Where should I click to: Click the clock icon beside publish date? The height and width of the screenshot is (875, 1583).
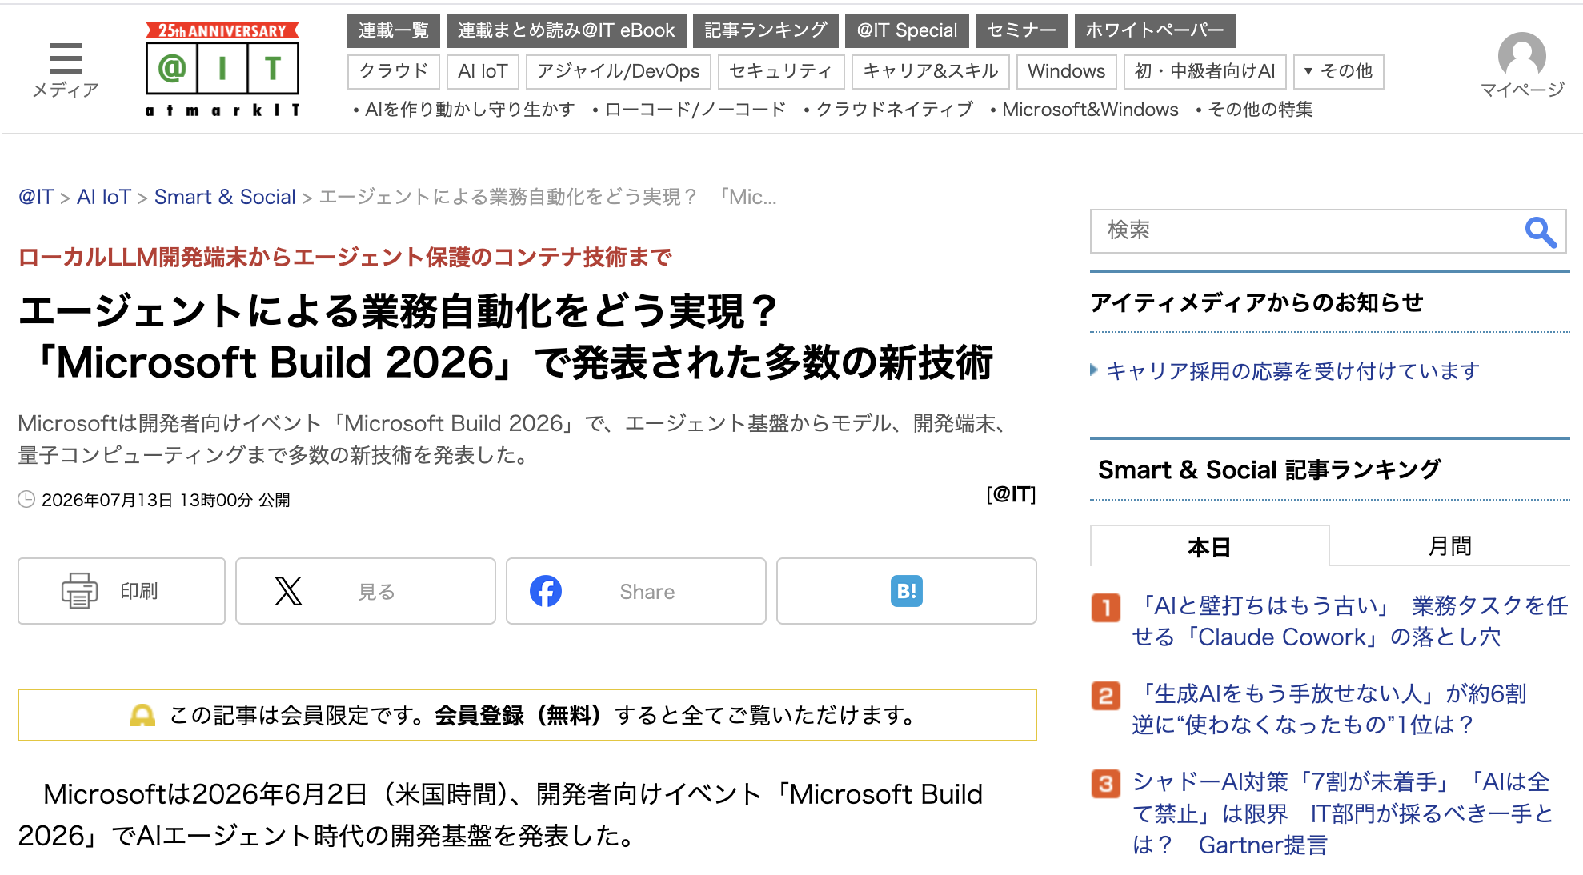26,500
